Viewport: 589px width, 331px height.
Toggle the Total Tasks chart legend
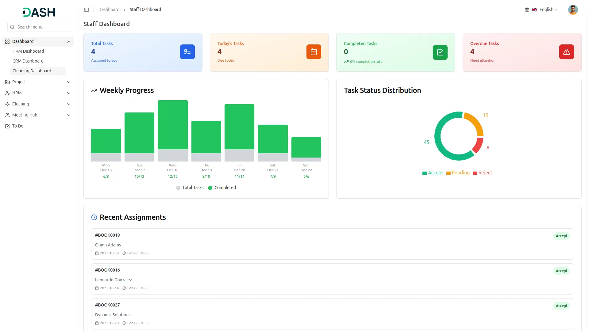point(190,188)
